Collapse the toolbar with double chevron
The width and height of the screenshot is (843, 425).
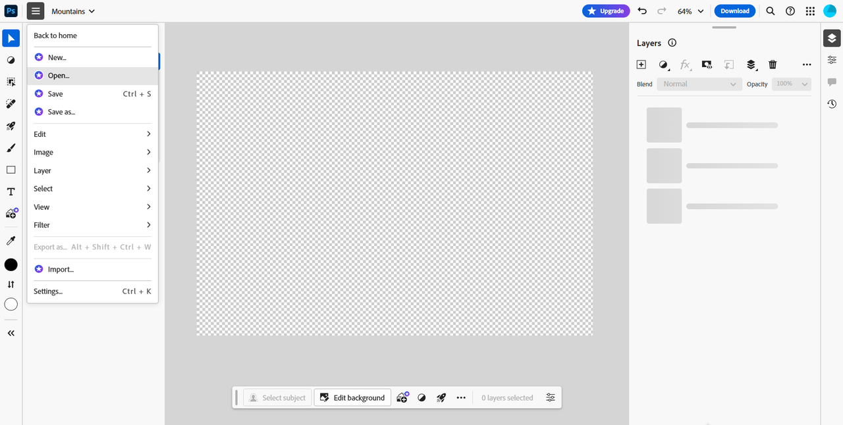(x=11, y=333)
